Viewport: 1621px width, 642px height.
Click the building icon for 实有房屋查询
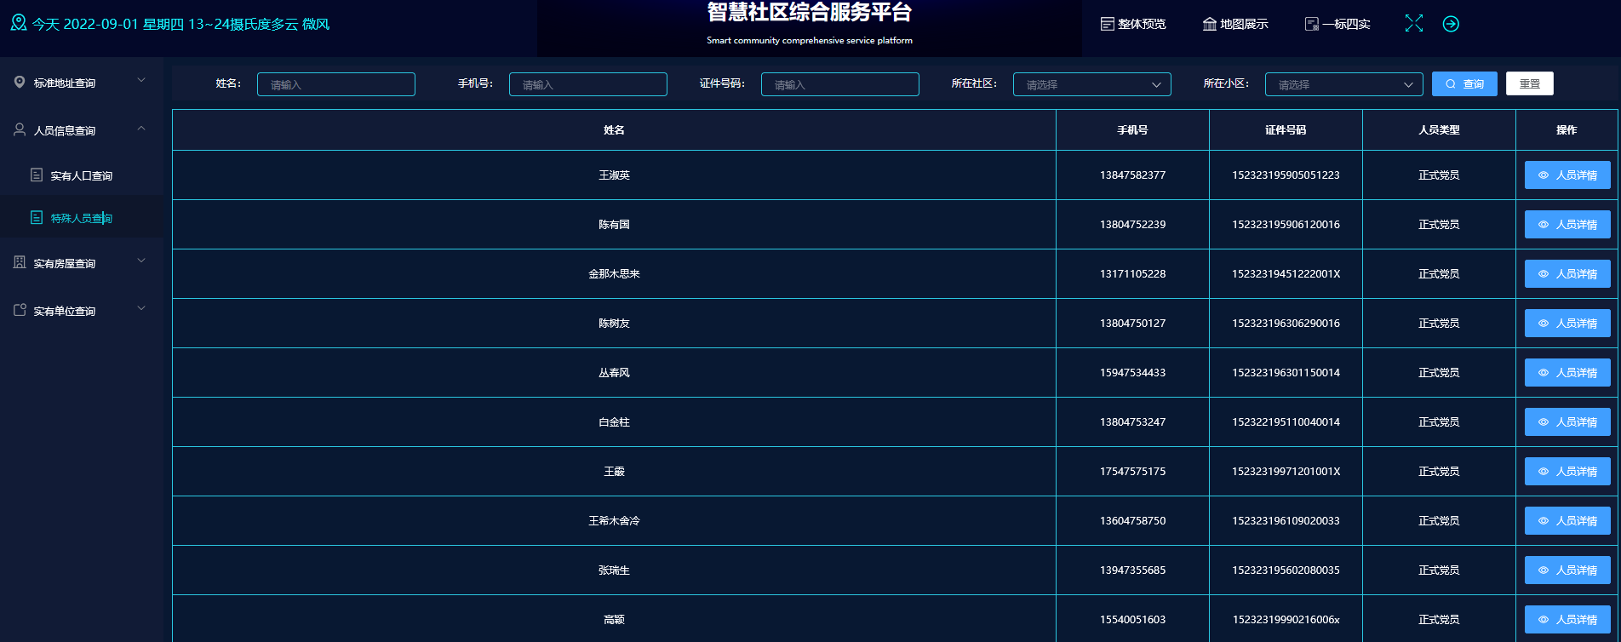pos(20,262)
